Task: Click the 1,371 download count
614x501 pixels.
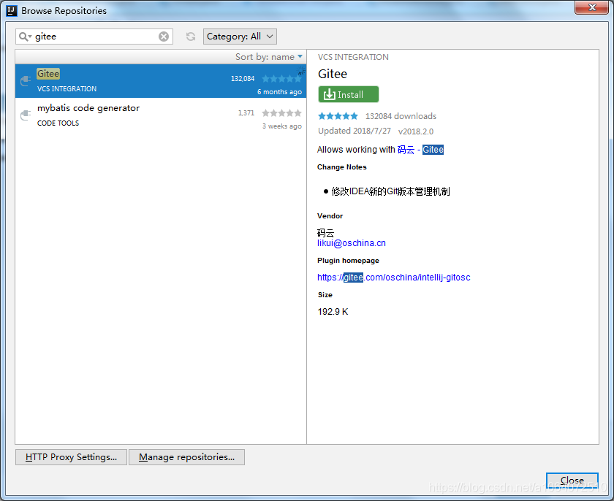Action: (x=246, y=113)
